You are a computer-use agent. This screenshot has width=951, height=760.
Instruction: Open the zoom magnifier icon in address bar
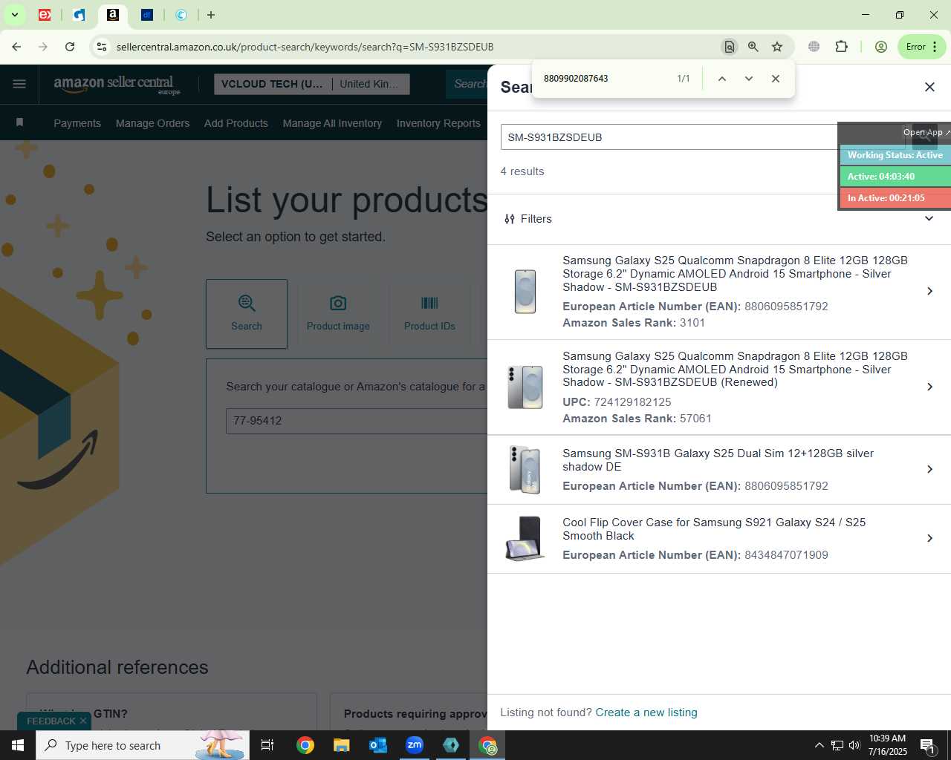[753, 47]
